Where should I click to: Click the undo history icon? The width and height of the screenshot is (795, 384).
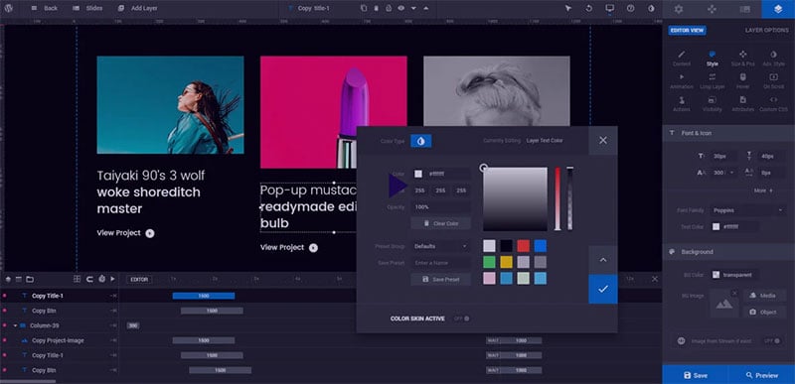click(588, 9)
